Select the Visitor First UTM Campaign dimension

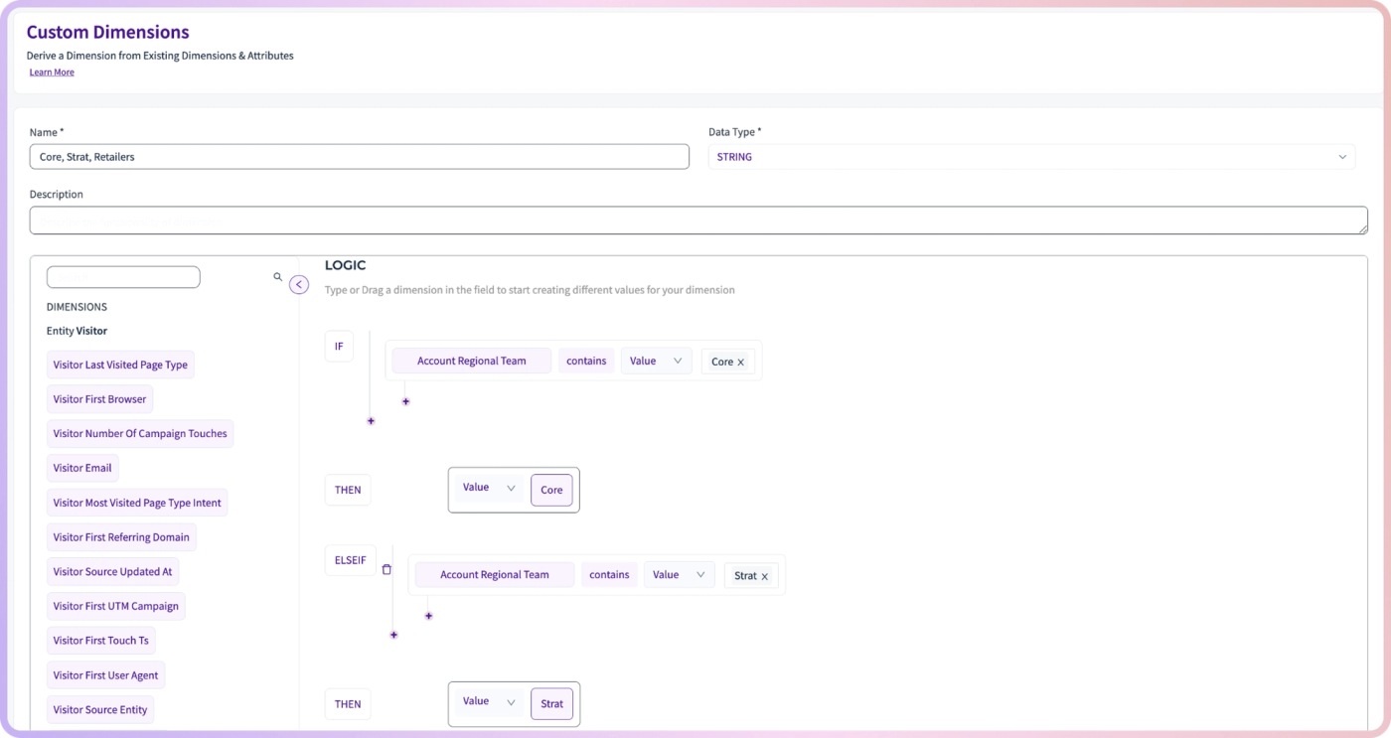pos(115,606)
